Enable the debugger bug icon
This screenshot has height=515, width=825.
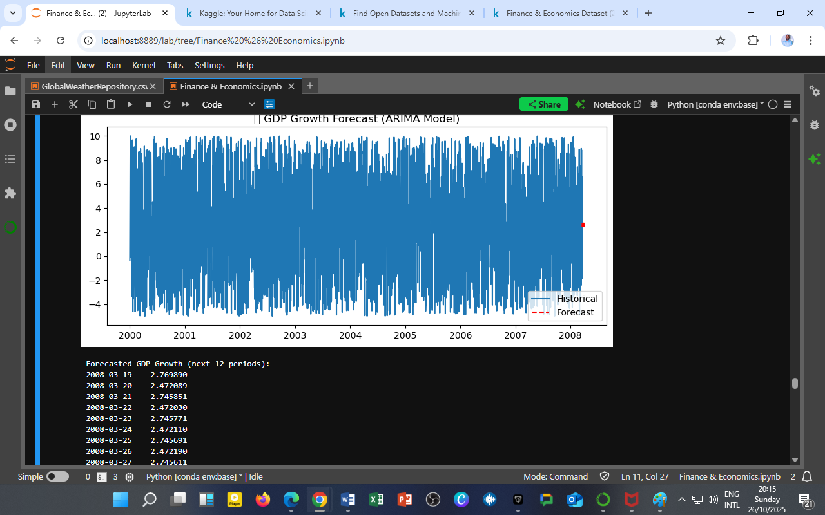tap(654, 104)
